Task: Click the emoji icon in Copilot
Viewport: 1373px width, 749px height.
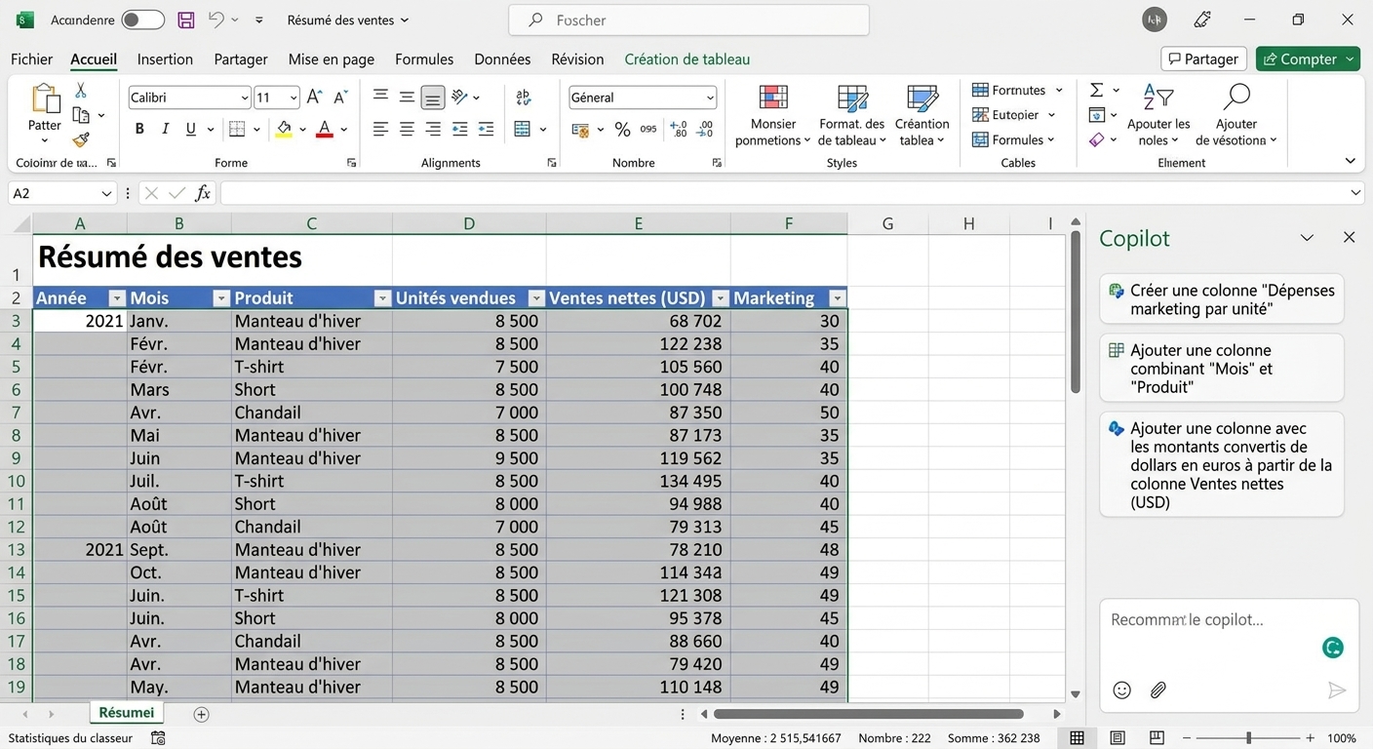Action: click(x=1121, y=690)
